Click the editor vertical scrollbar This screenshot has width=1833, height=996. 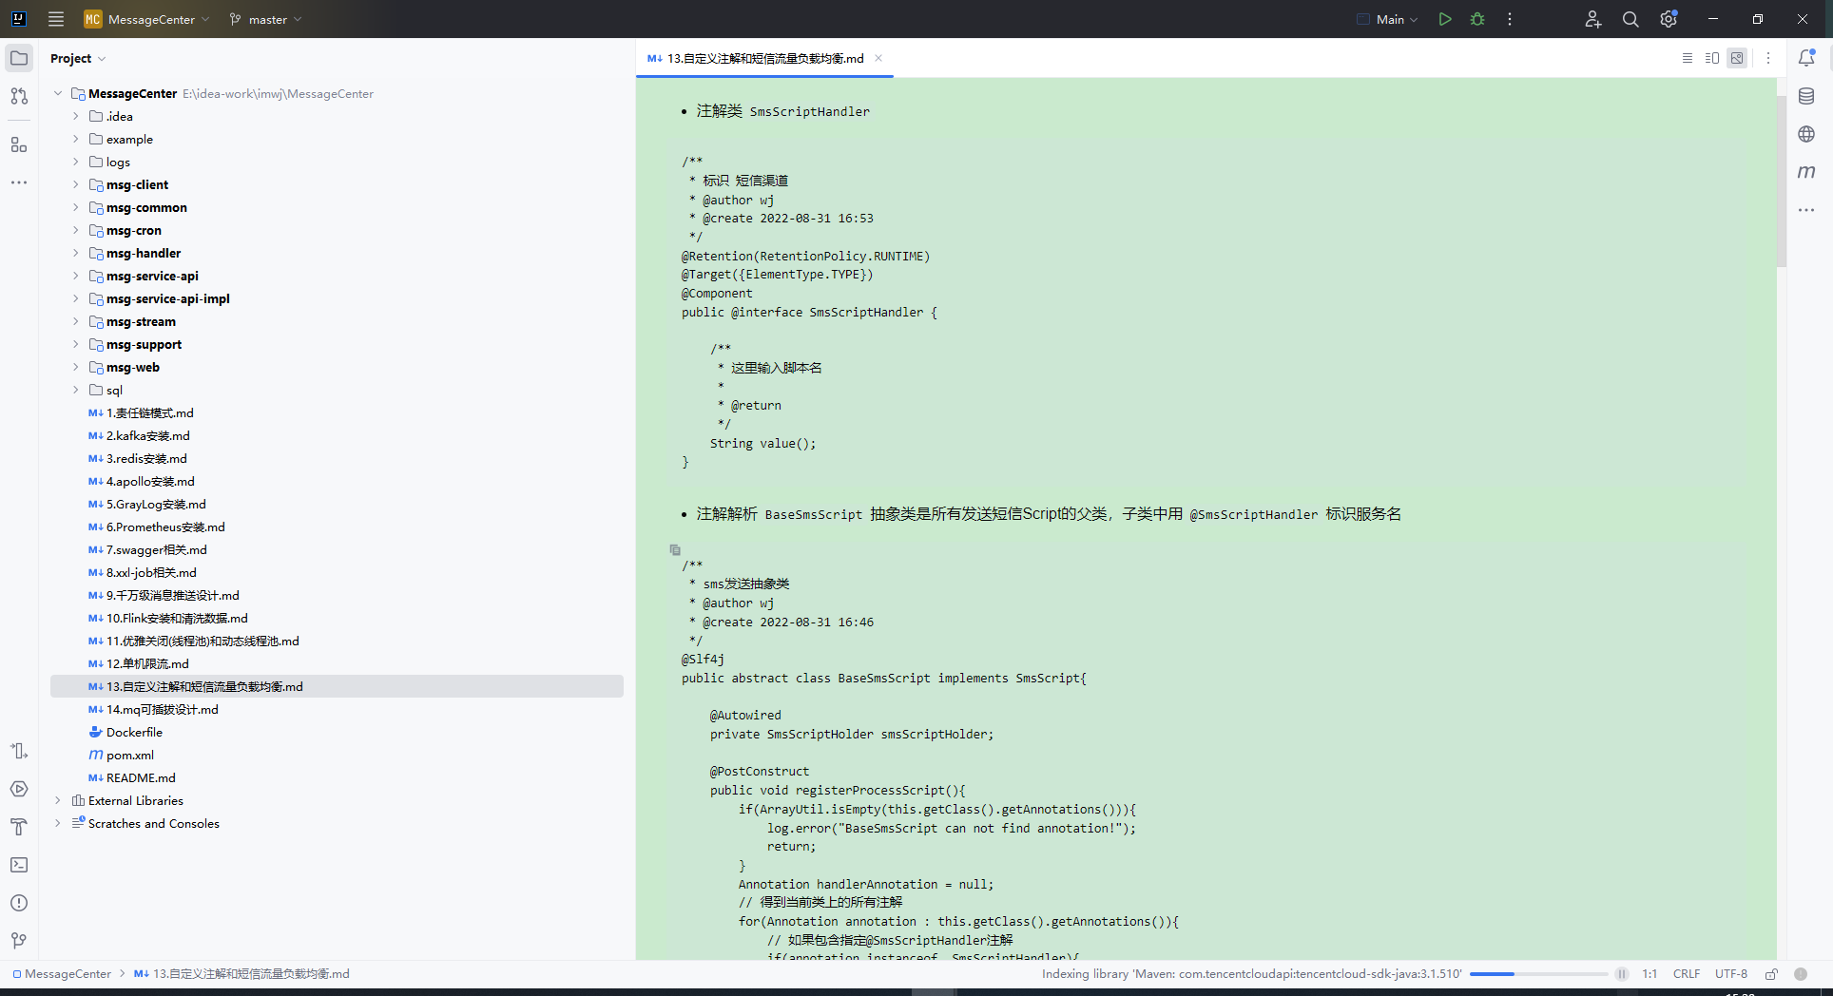(1782, 181)
